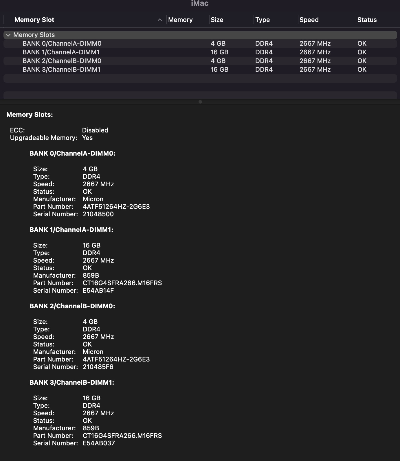Screen dimensions: 400x461
Task: Click 4 GB size under BANK 0 details
Action: (x=90, y=169)
